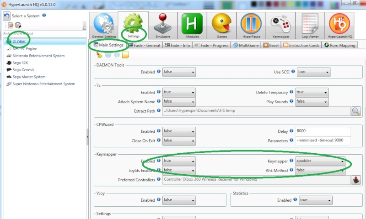Open DAEMON Tools Enabled dropdown
Viewport: 366px width, 219px height.
coord(179,72)
